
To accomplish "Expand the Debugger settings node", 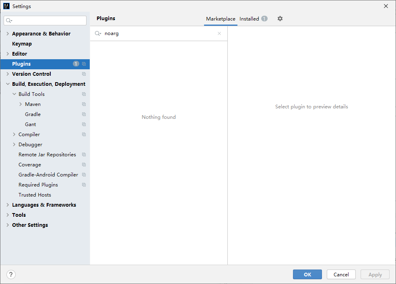I will pos(14,144).
